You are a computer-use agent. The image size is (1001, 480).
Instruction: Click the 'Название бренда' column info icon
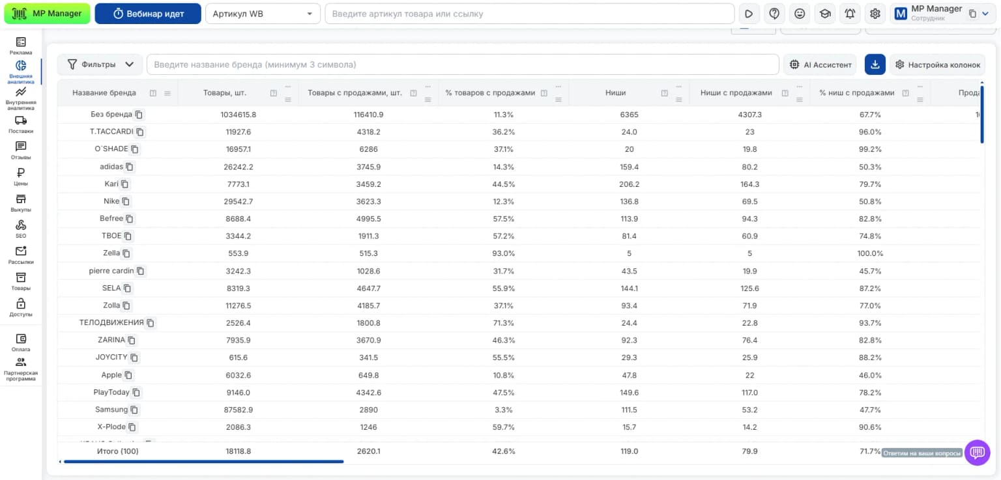153,93
